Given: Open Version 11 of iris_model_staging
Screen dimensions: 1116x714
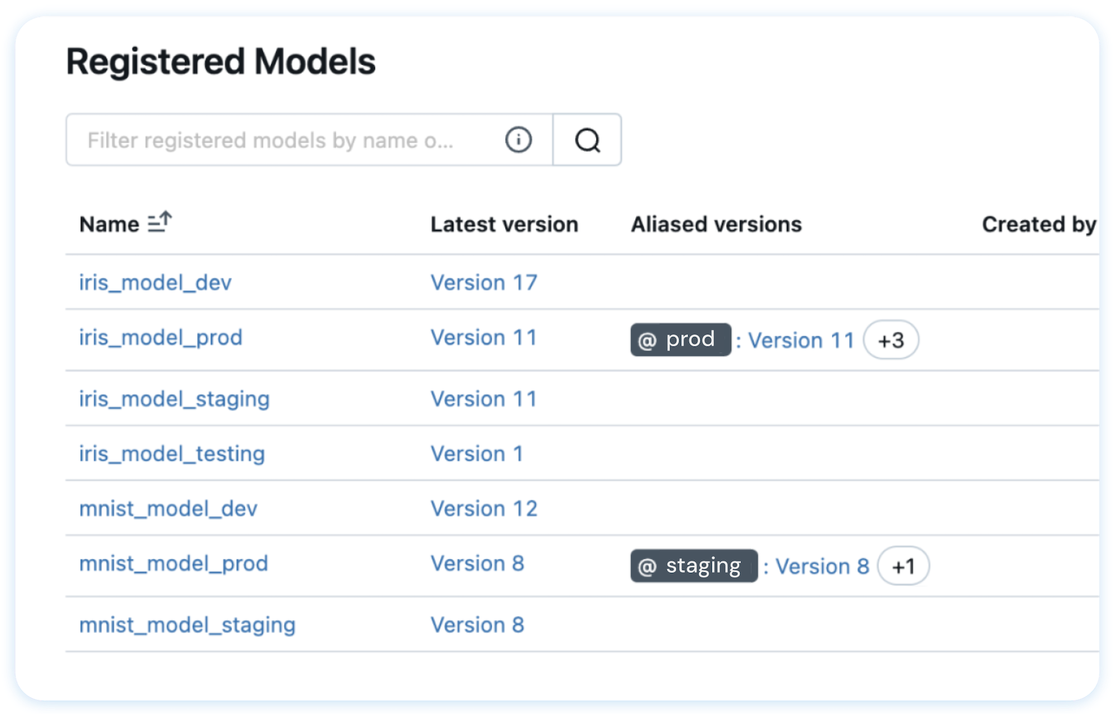Looking at the screenshot, I should 483,398.
